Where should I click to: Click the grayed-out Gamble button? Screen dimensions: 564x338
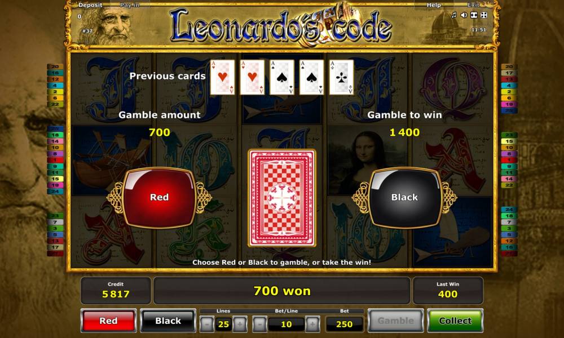[x=396, y=321]
